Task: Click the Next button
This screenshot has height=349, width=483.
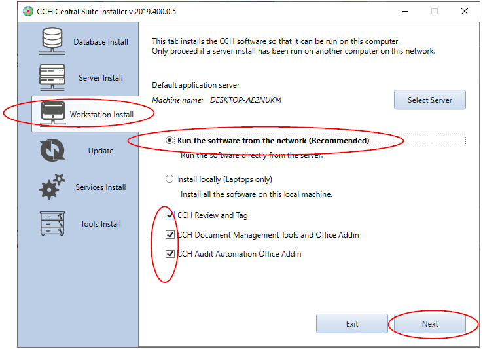Action: [x=430, y=323]
